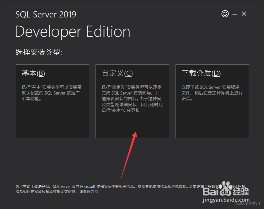This screenshot has height=209, width=264.
Task: Click the 'Developer Edition' heading text
Action: click(x=72, y=32)
